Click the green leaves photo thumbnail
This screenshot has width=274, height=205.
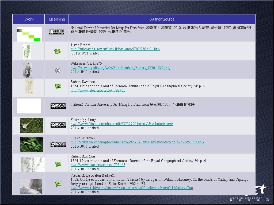point(32,144)
